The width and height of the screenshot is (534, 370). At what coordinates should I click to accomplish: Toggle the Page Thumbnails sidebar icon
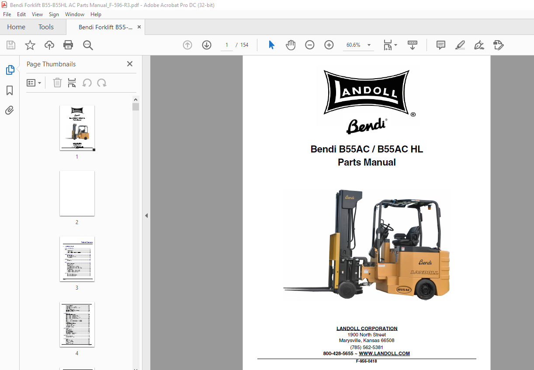tap(10, 70)
